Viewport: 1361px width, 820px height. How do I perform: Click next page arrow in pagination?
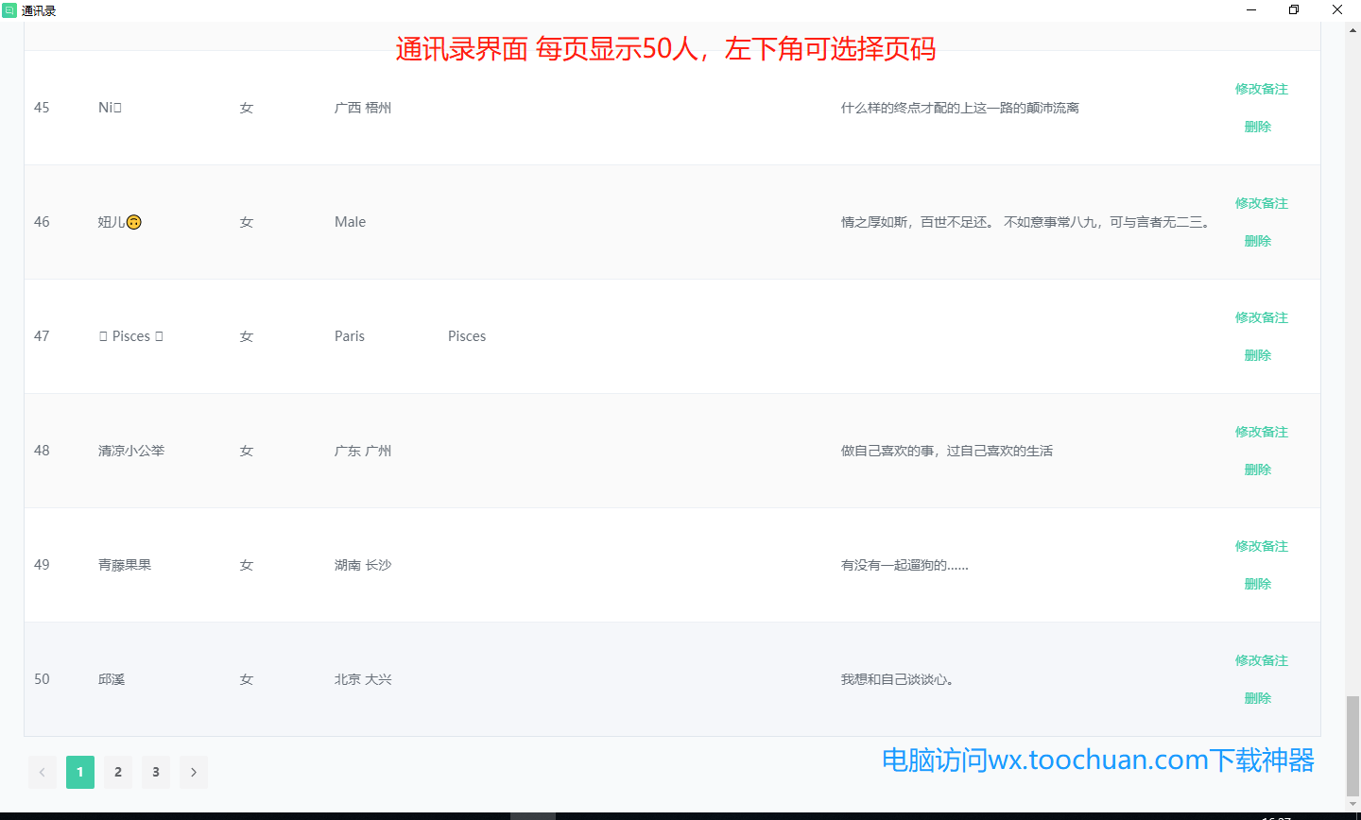194,772
